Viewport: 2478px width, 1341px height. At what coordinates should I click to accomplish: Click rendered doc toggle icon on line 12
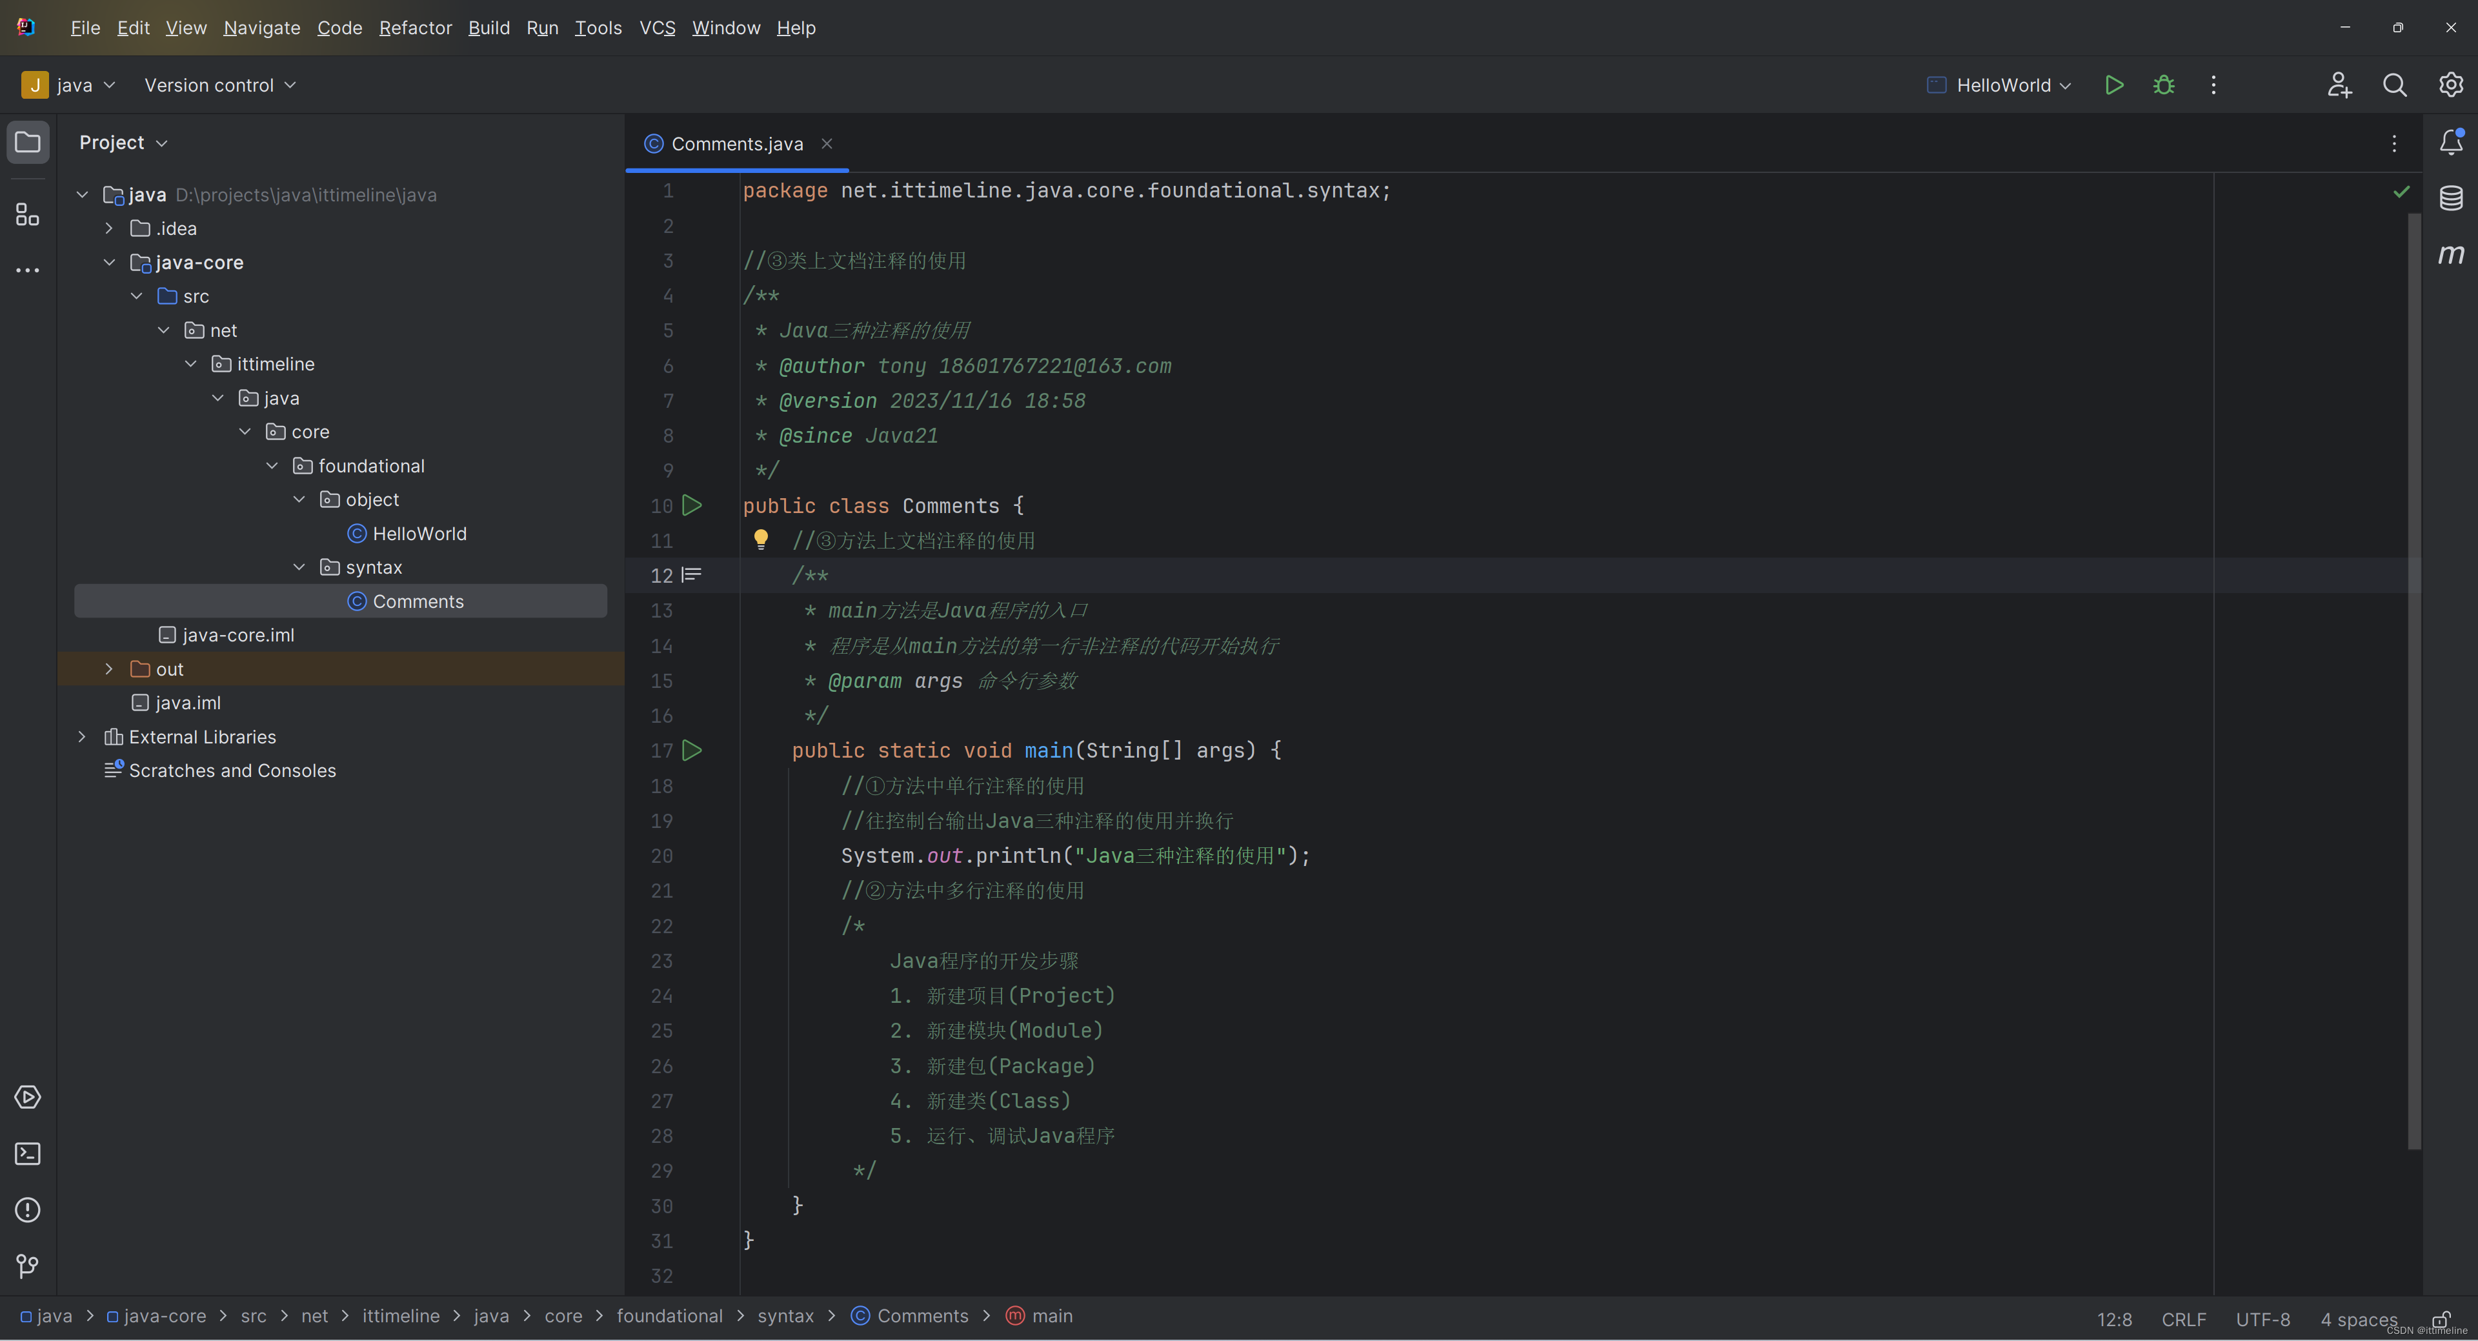(692, 575)
